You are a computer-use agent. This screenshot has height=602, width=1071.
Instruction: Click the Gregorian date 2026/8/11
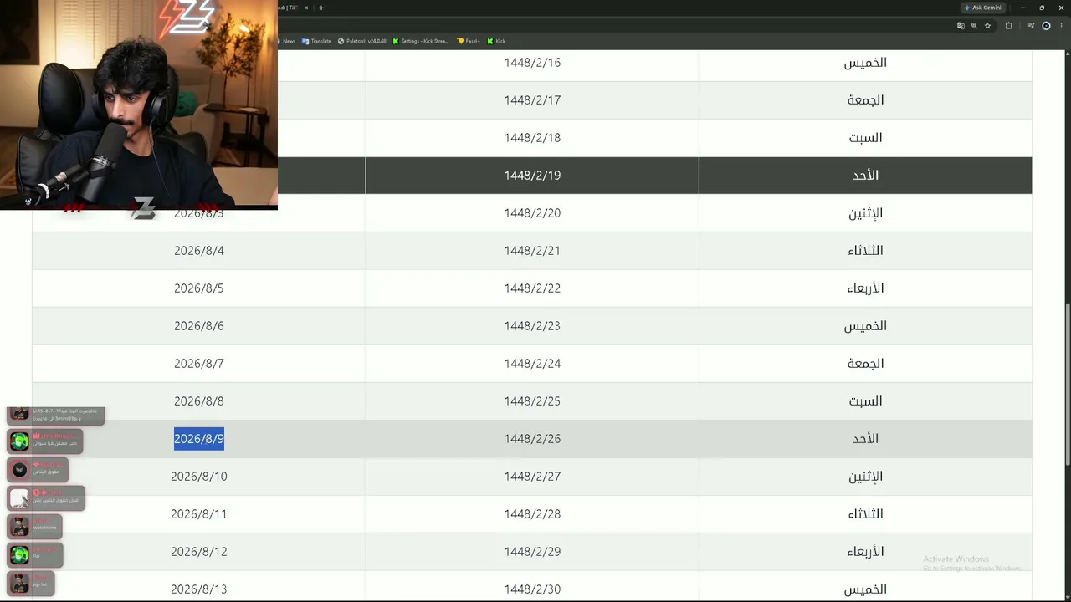click(x=199, y=514)
